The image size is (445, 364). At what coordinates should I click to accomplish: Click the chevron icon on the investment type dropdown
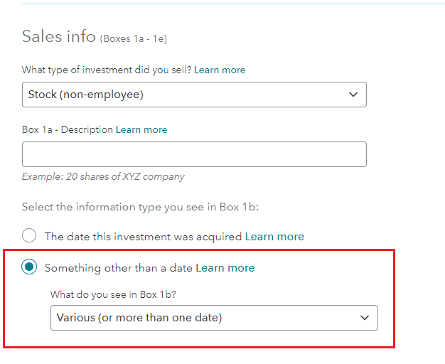click(353, 95)
